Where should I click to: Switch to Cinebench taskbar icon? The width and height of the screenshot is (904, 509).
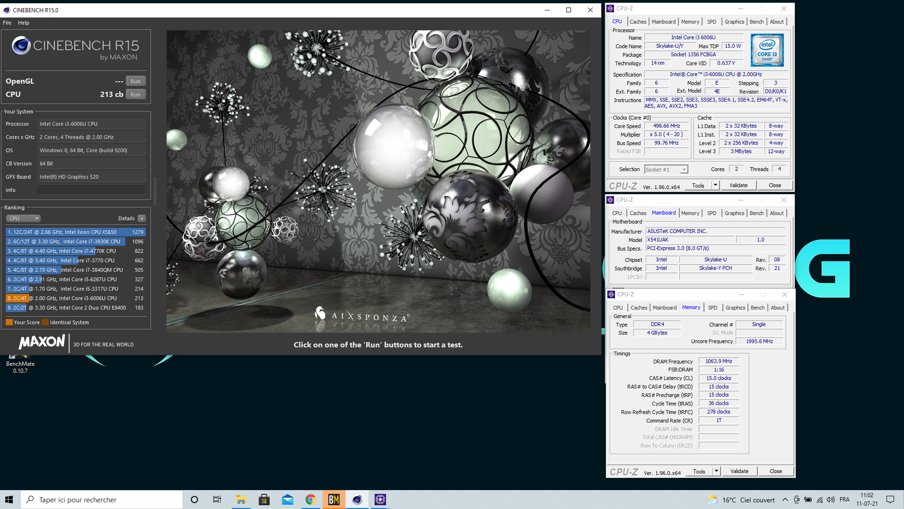(357, 500)
